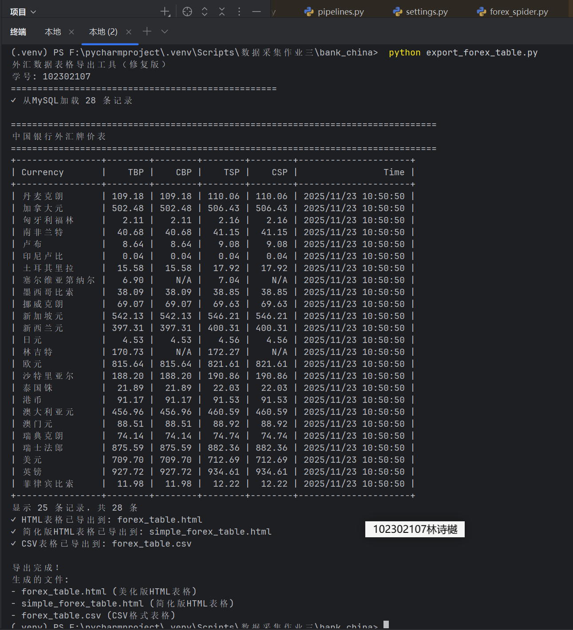Open a new terminal session with the plus icon
573x630 pixels.
pos(147,31)
